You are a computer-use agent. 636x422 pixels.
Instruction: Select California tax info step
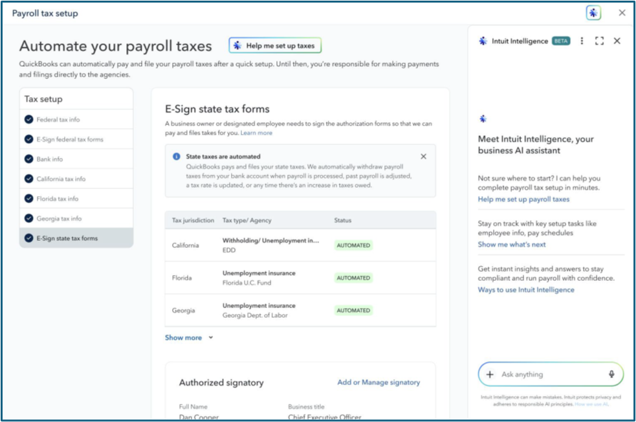61,179
